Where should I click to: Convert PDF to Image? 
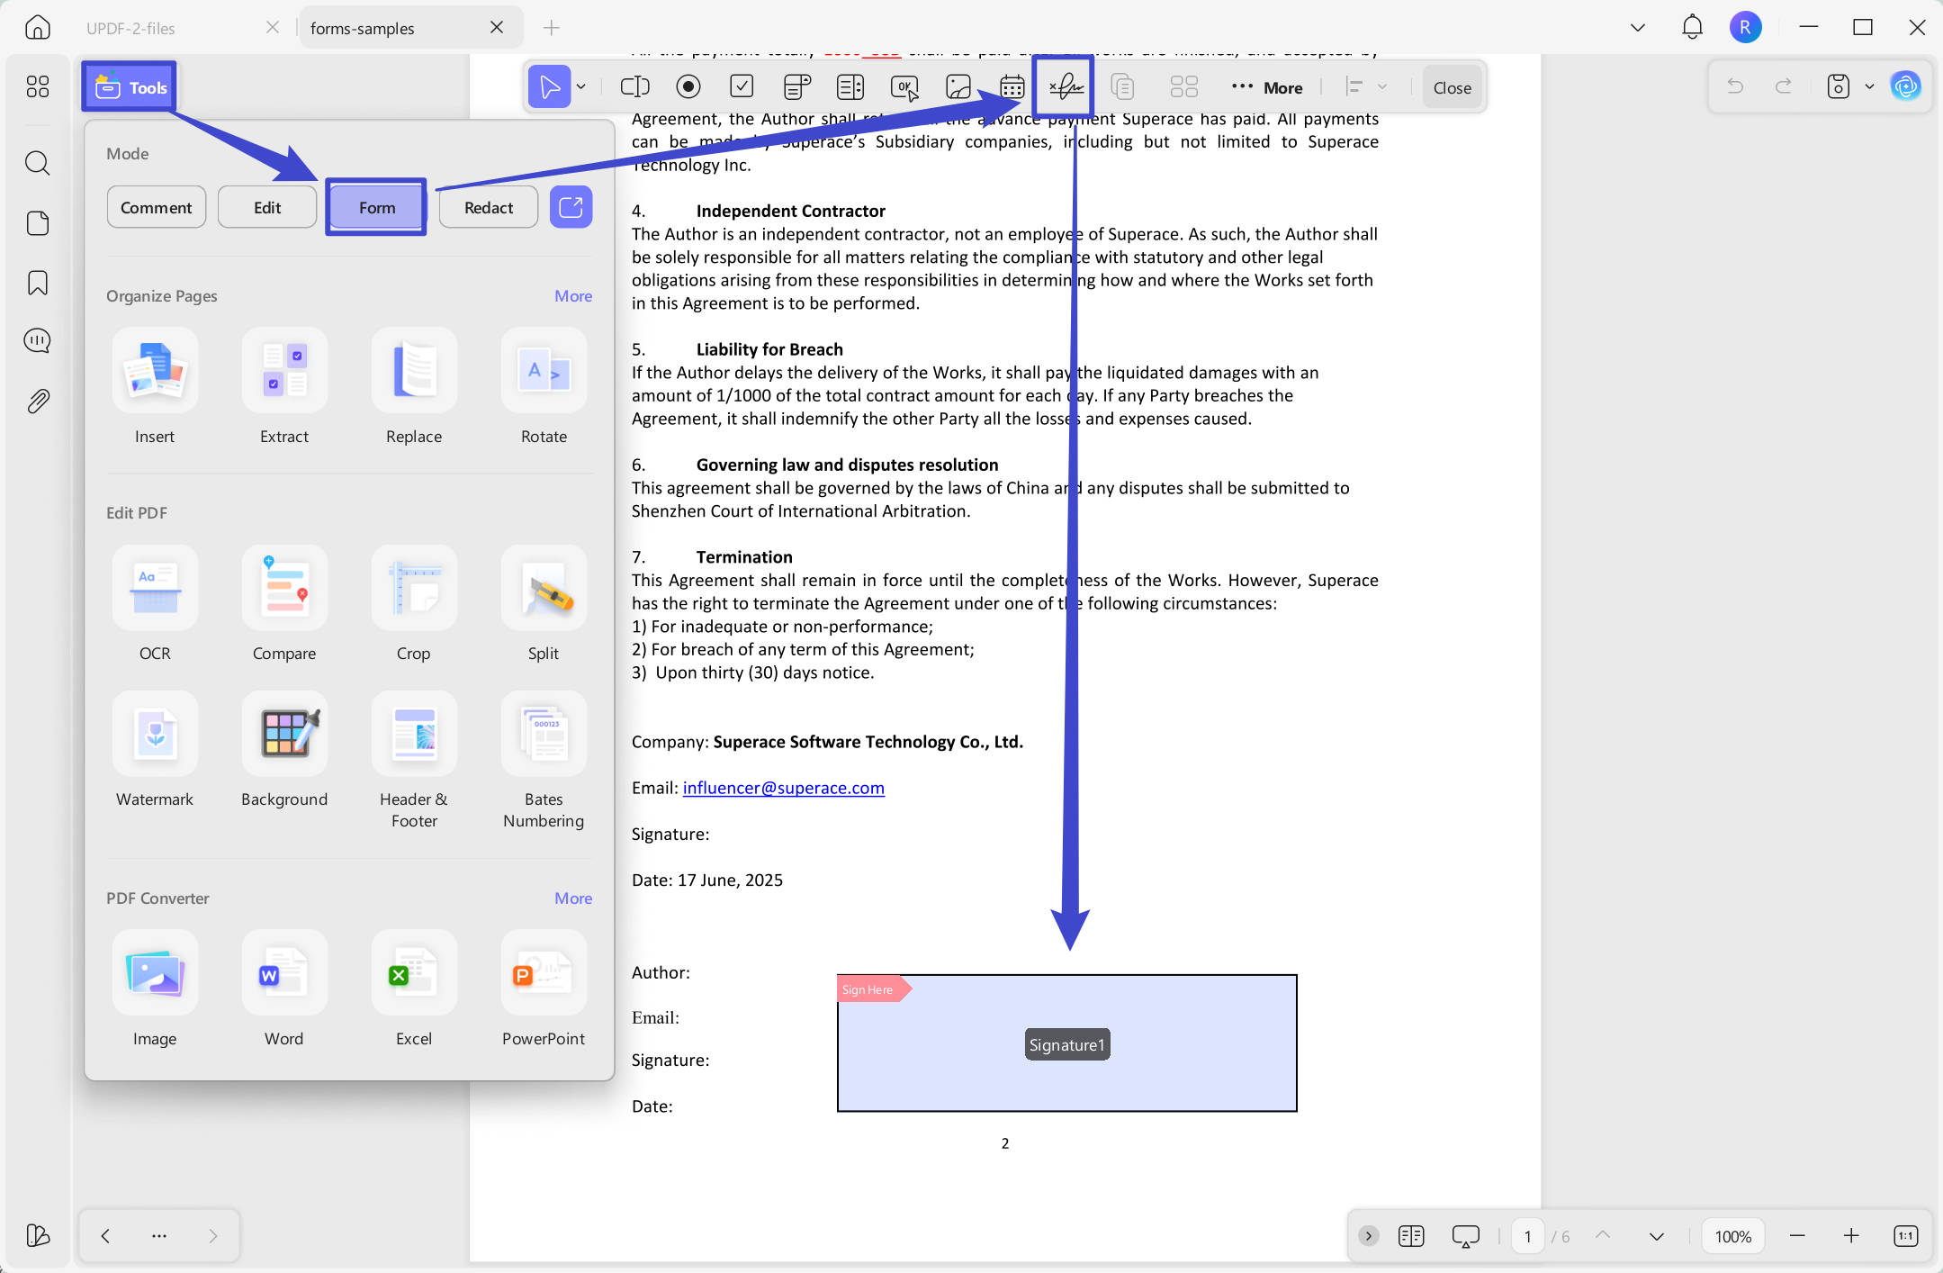click(155, 989)
